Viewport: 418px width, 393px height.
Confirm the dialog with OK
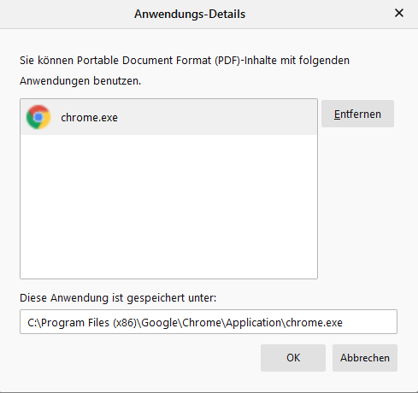(x=293, y=358)
